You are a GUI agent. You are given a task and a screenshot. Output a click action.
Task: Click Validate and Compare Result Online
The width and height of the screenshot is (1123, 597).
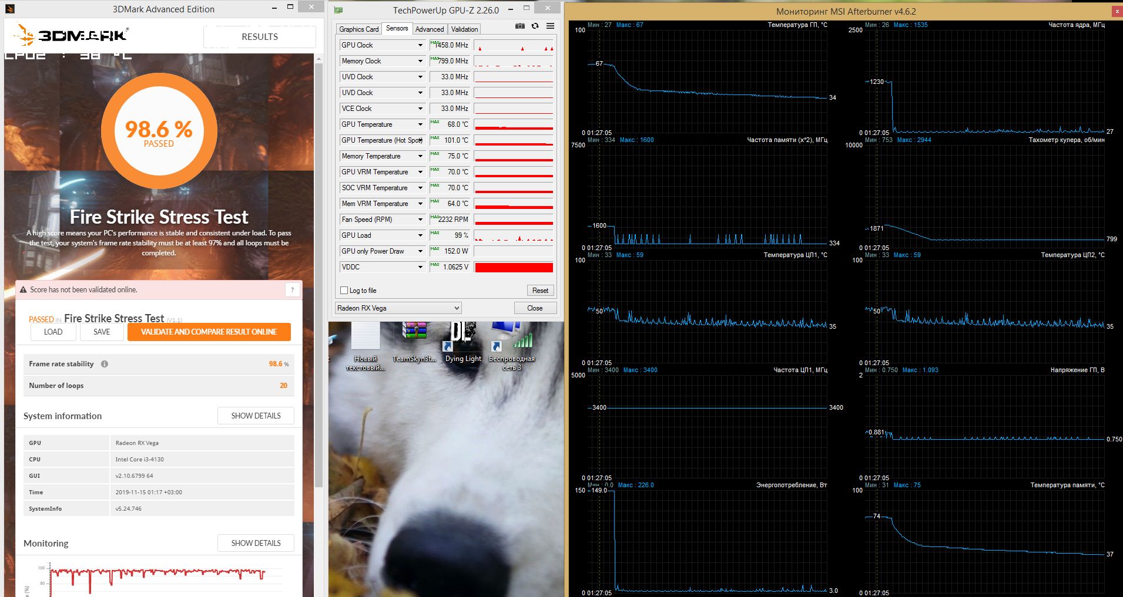pos(209,332)
